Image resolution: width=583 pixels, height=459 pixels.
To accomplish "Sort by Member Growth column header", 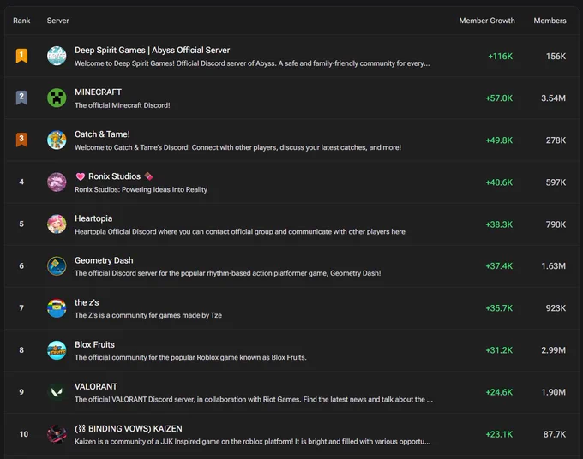I will (487, 21).
